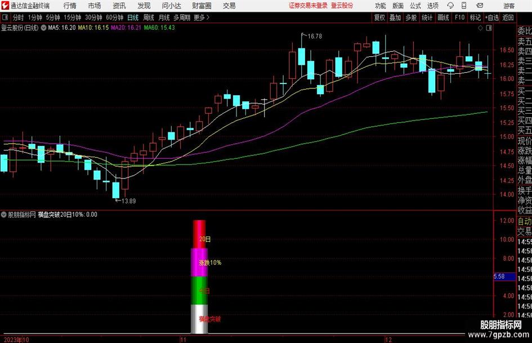Click the 自动 label in right panel
This screenshot has height=343, width=532.
[525, 221]
